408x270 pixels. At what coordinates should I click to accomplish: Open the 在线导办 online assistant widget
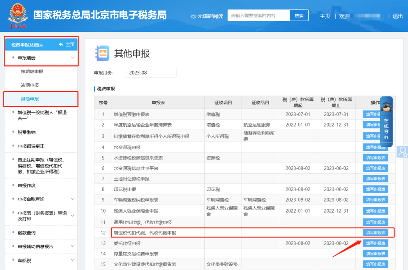386,122
